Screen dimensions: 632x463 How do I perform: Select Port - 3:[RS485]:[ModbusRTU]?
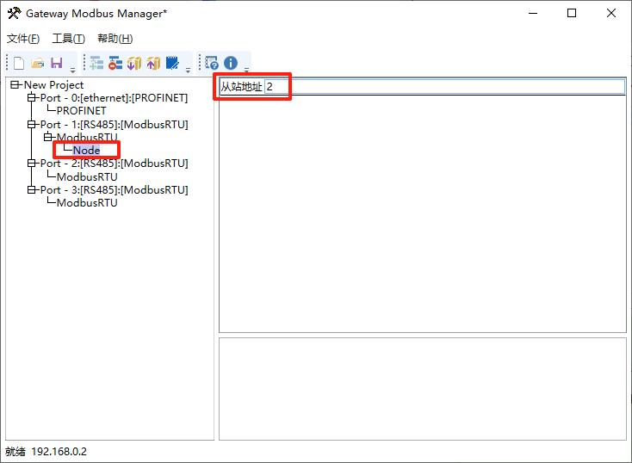point(114,190)
